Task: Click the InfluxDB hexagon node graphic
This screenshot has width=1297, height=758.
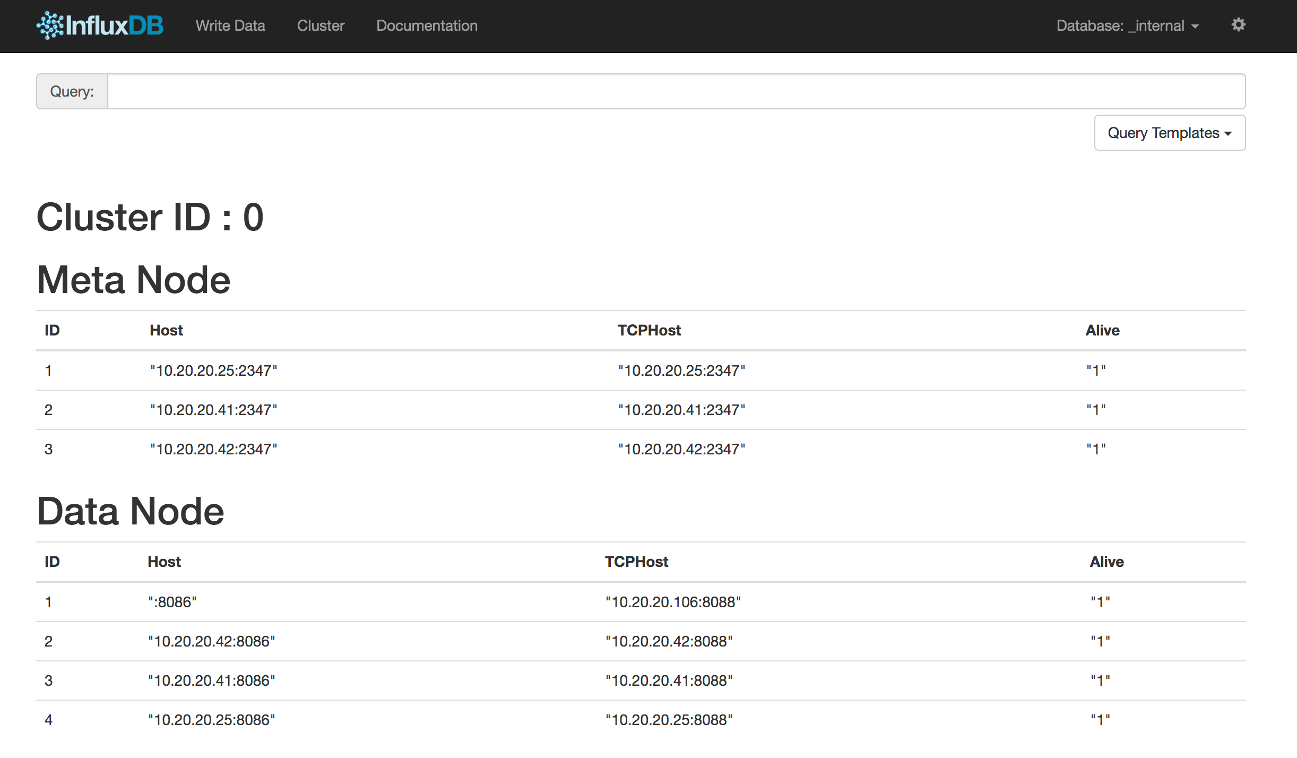Action: tap(49, 25)
